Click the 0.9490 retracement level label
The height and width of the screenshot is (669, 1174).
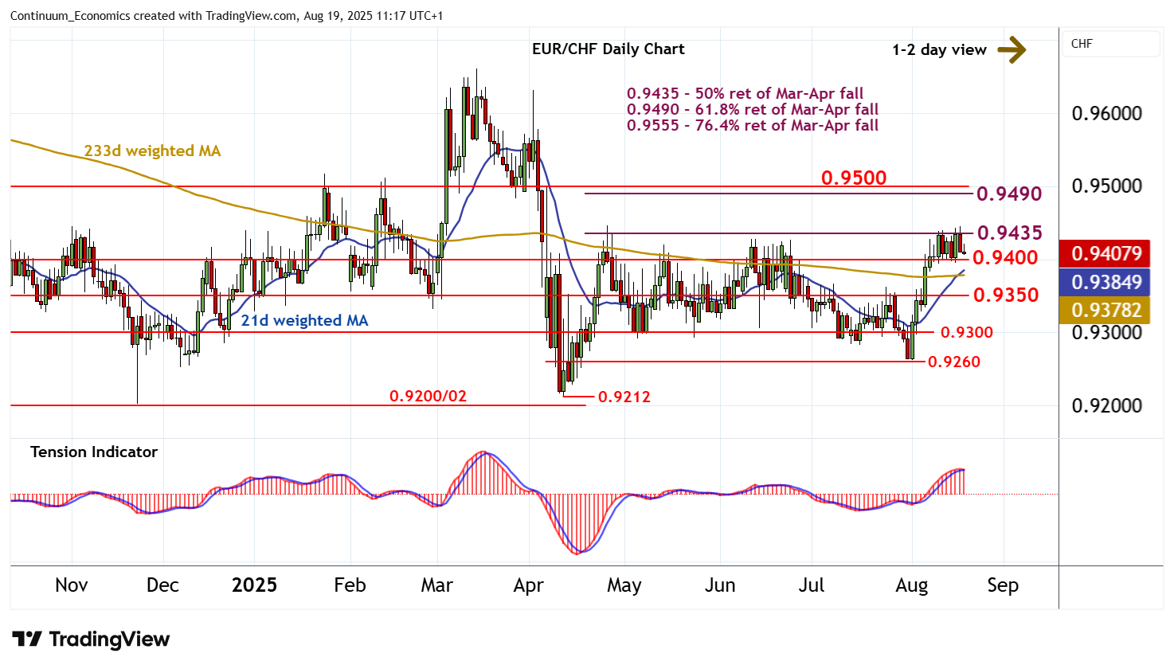click(1009, 194)
